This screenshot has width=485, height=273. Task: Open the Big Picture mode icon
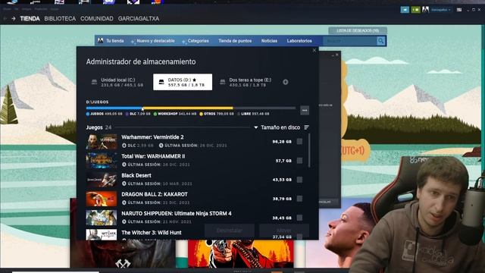pyautogui.click(x=459, y=10)
